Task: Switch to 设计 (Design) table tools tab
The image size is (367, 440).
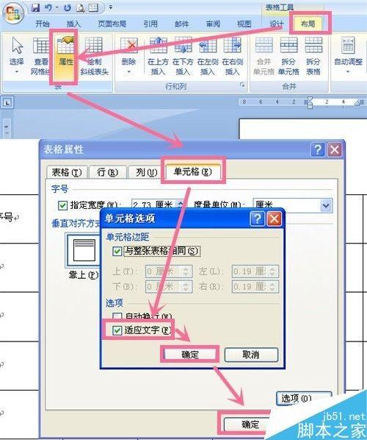Action: coord(276,24)
